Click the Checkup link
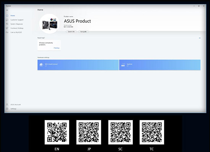 click(x=57, y=48)
